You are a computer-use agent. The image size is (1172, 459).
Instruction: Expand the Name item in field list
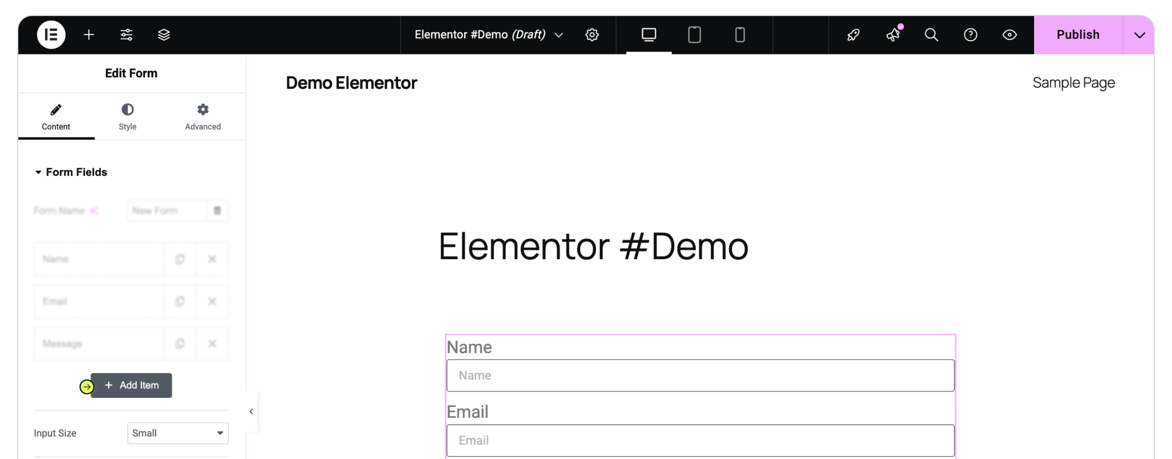(x=98, y=259)
